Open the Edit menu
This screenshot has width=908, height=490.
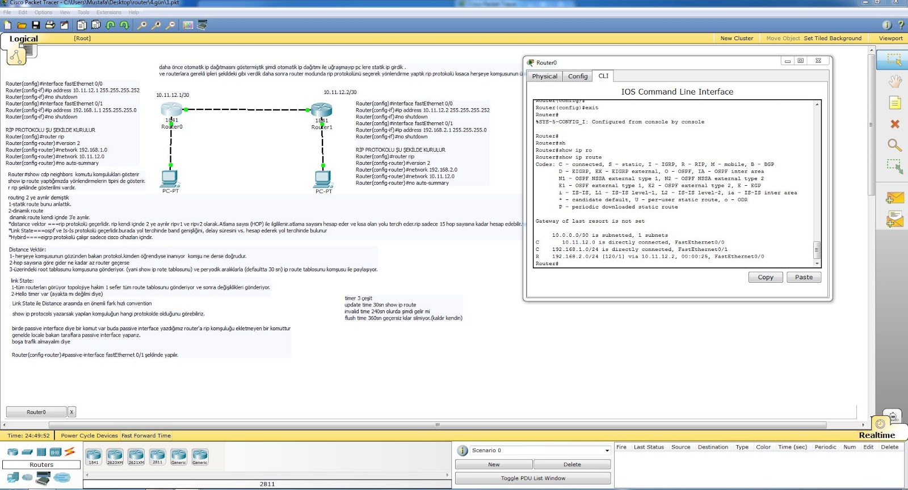[23, 12]
